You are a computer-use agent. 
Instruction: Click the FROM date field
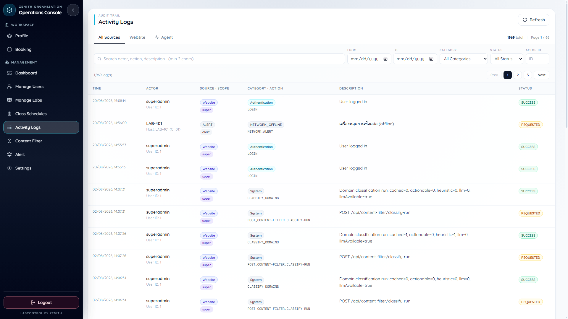tap(369, 59)
